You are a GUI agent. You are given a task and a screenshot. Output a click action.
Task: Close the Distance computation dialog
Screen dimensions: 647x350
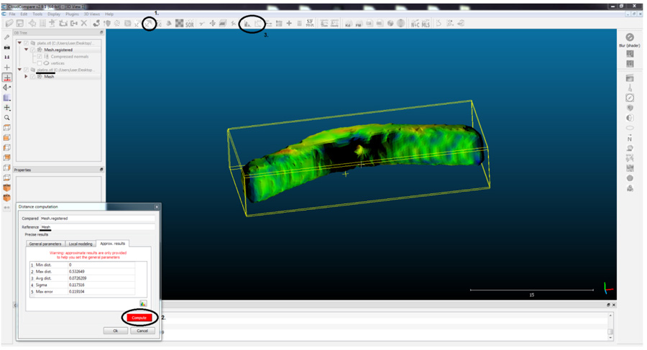(157, 207)
